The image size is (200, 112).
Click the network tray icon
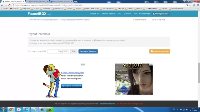(x=184, y=110)
